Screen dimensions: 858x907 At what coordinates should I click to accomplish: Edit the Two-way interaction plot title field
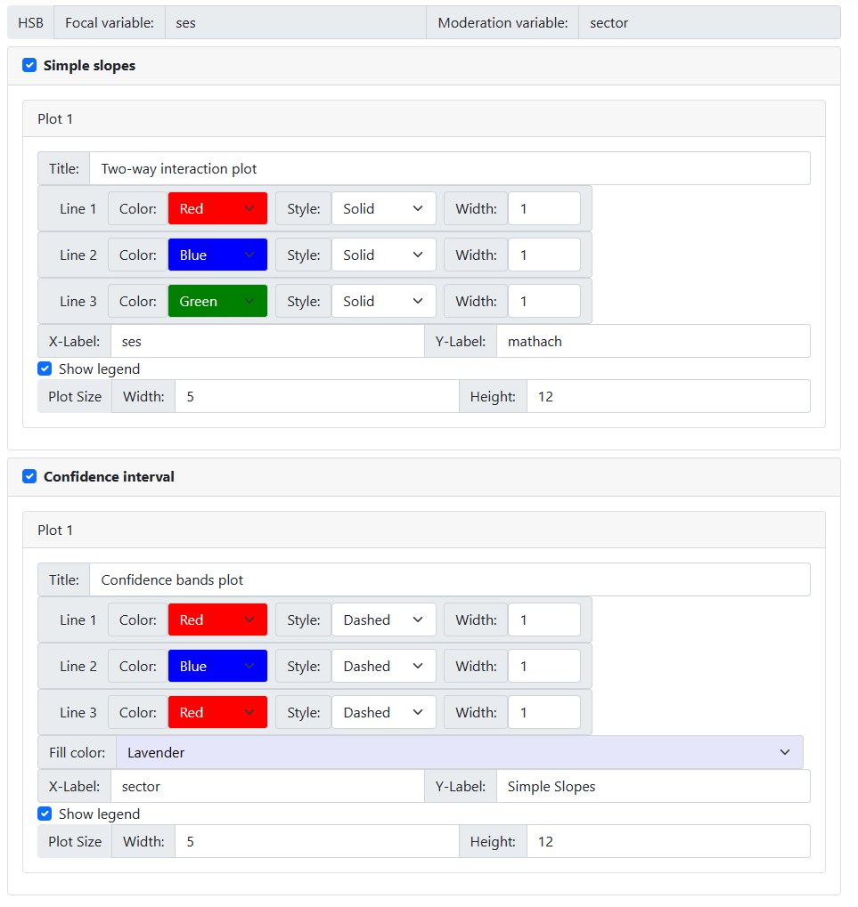click(x=449, y=169)
